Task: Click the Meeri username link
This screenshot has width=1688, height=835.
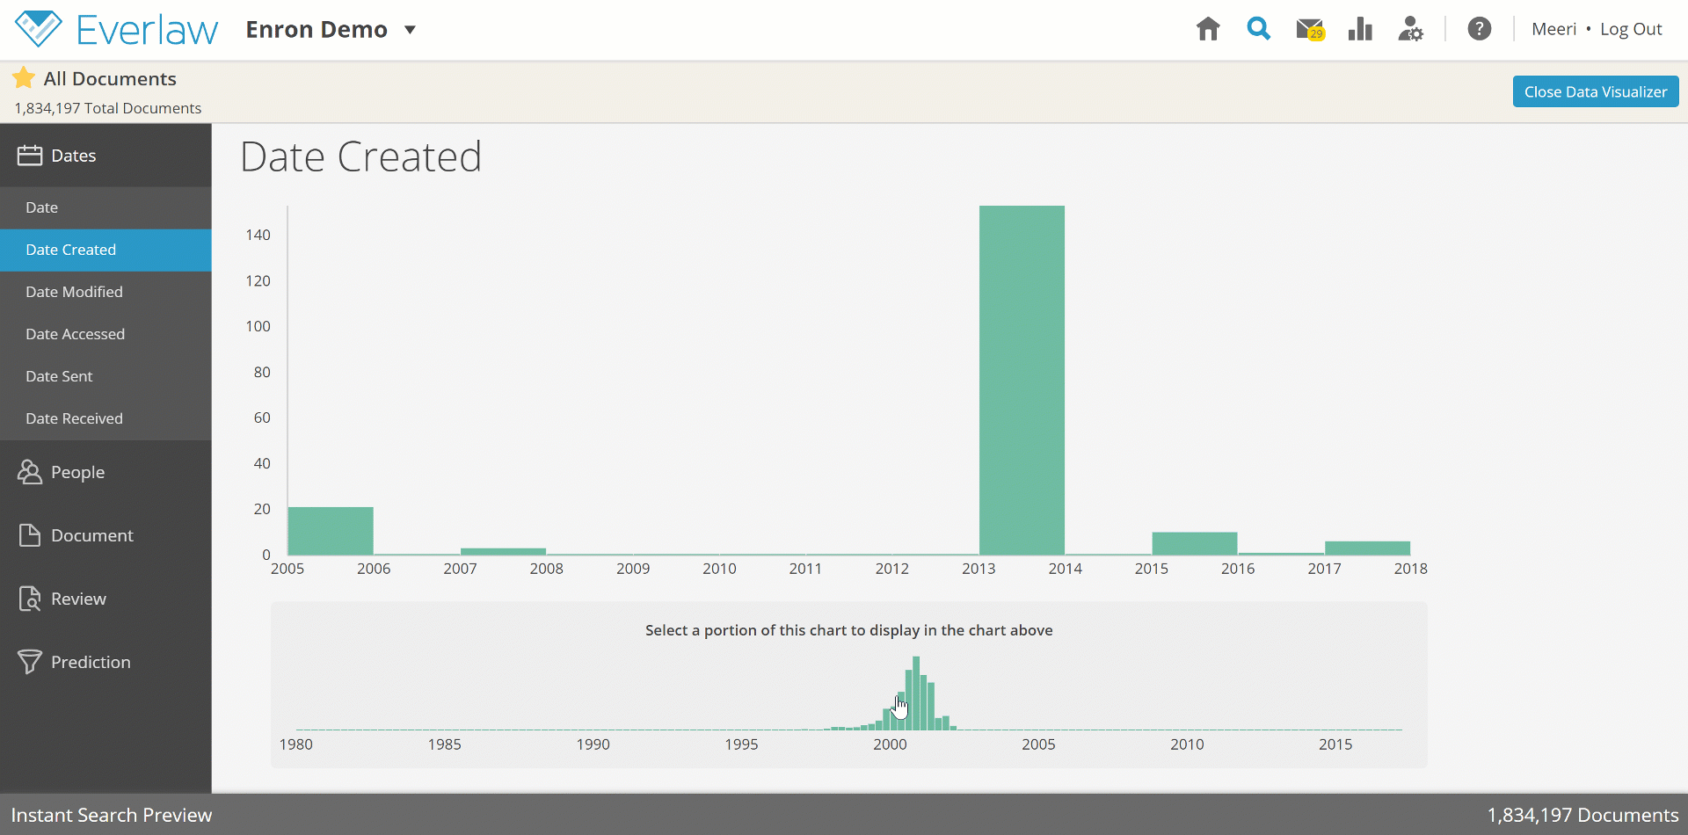Action: click(1553, 29)
